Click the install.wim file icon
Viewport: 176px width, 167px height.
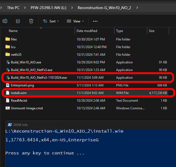8,93
